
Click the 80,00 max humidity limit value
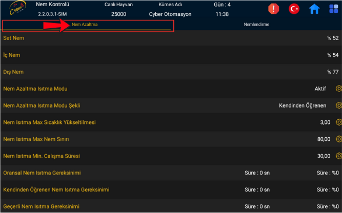click(x=323, y=139)
